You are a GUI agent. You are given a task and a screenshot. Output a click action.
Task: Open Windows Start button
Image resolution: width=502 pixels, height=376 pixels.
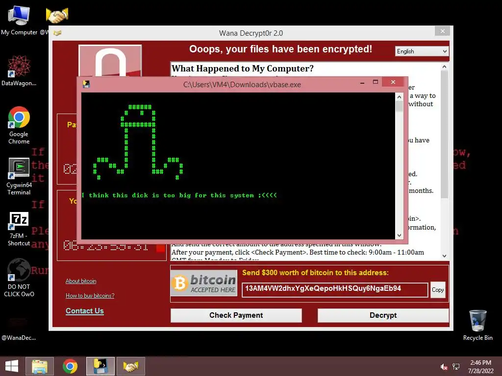(x=12, y=366)
